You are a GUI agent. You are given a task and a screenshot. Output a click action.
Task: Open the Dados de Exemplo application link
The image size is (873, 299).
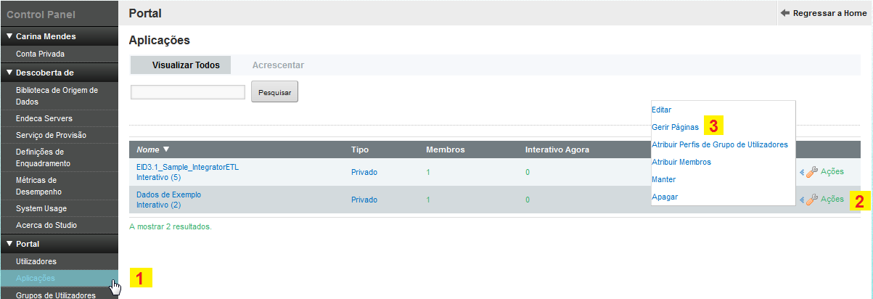(168, 194)
